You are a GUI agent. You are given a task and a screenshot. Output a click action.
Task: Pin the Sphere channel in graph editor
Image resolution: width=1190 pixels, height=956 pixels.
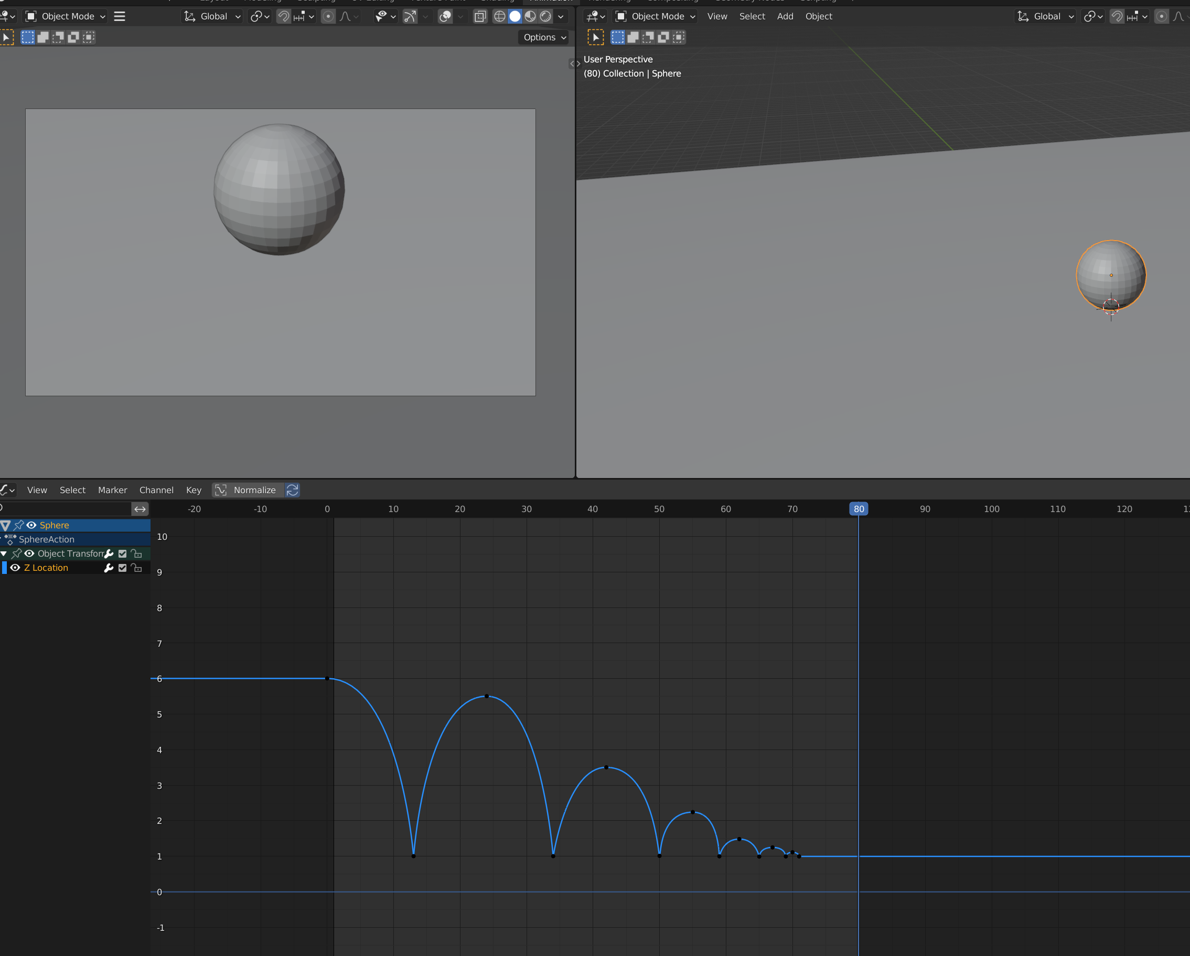19,525
